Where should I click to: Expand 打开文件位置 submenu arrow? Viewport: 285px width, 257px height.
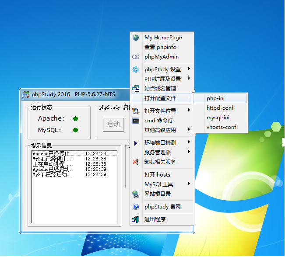tap(189, 110)
